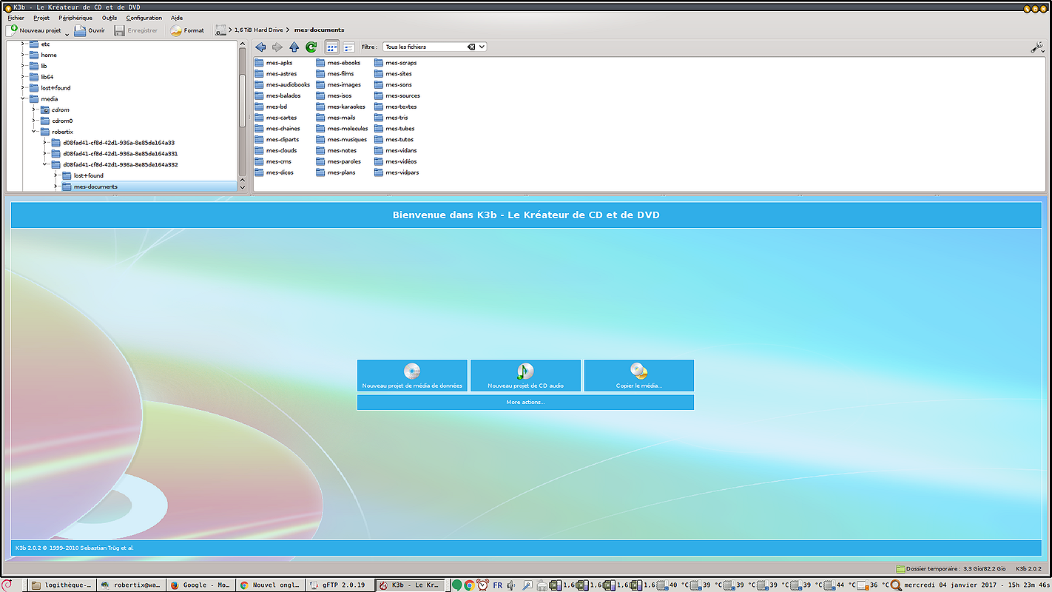Select the mes-ebooks folder icon
Viewport: 1052px width, 592px height.
click(320, 63)
